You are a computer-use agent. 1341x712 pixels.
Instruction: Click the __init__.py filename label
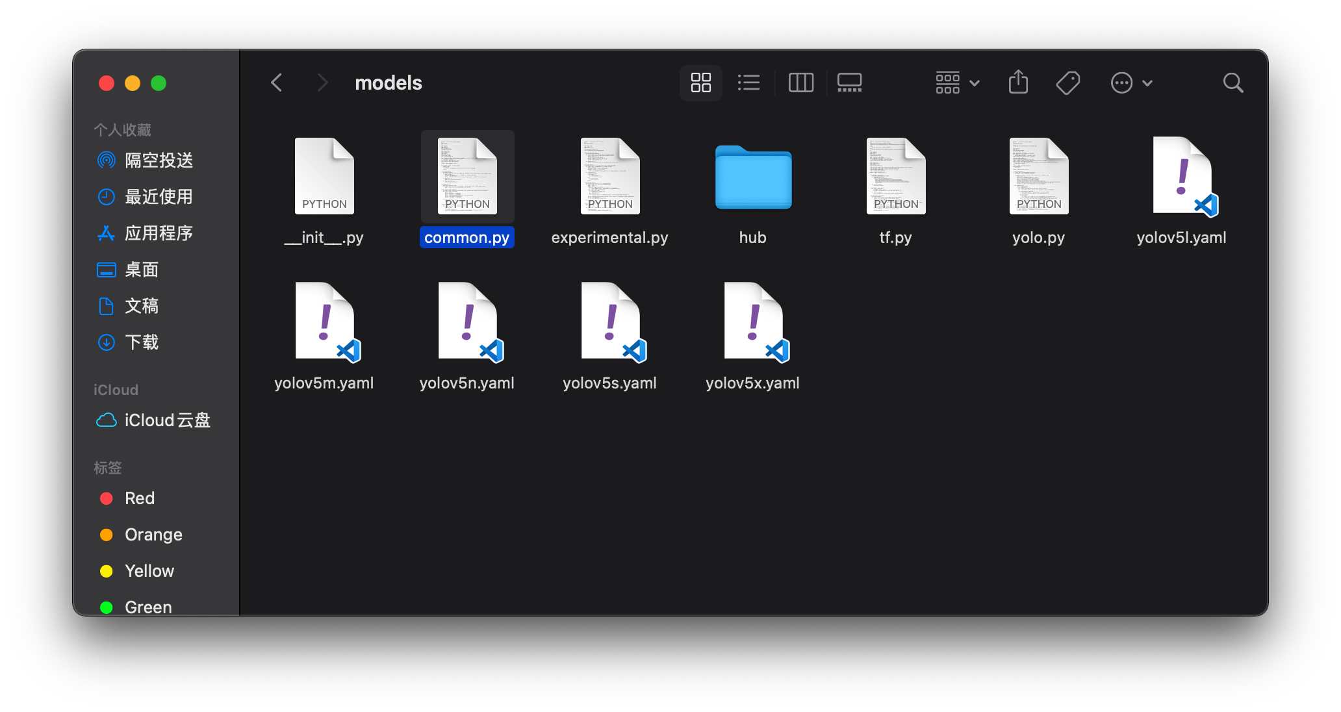(x=324, y=238)
